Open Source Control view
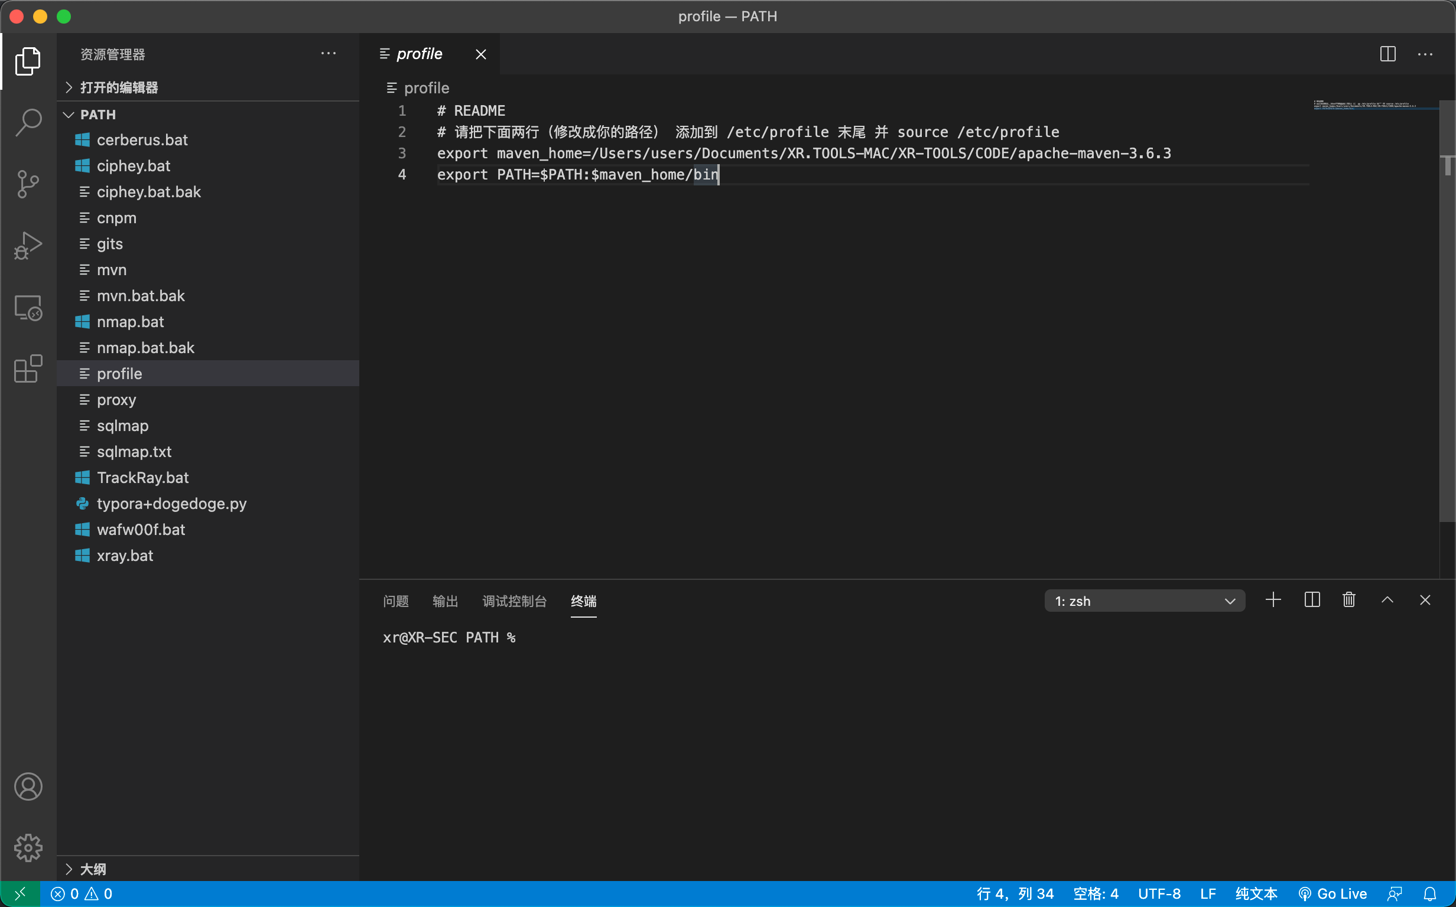Viewport: 1456px width, 907px height. tap(28, 184)
